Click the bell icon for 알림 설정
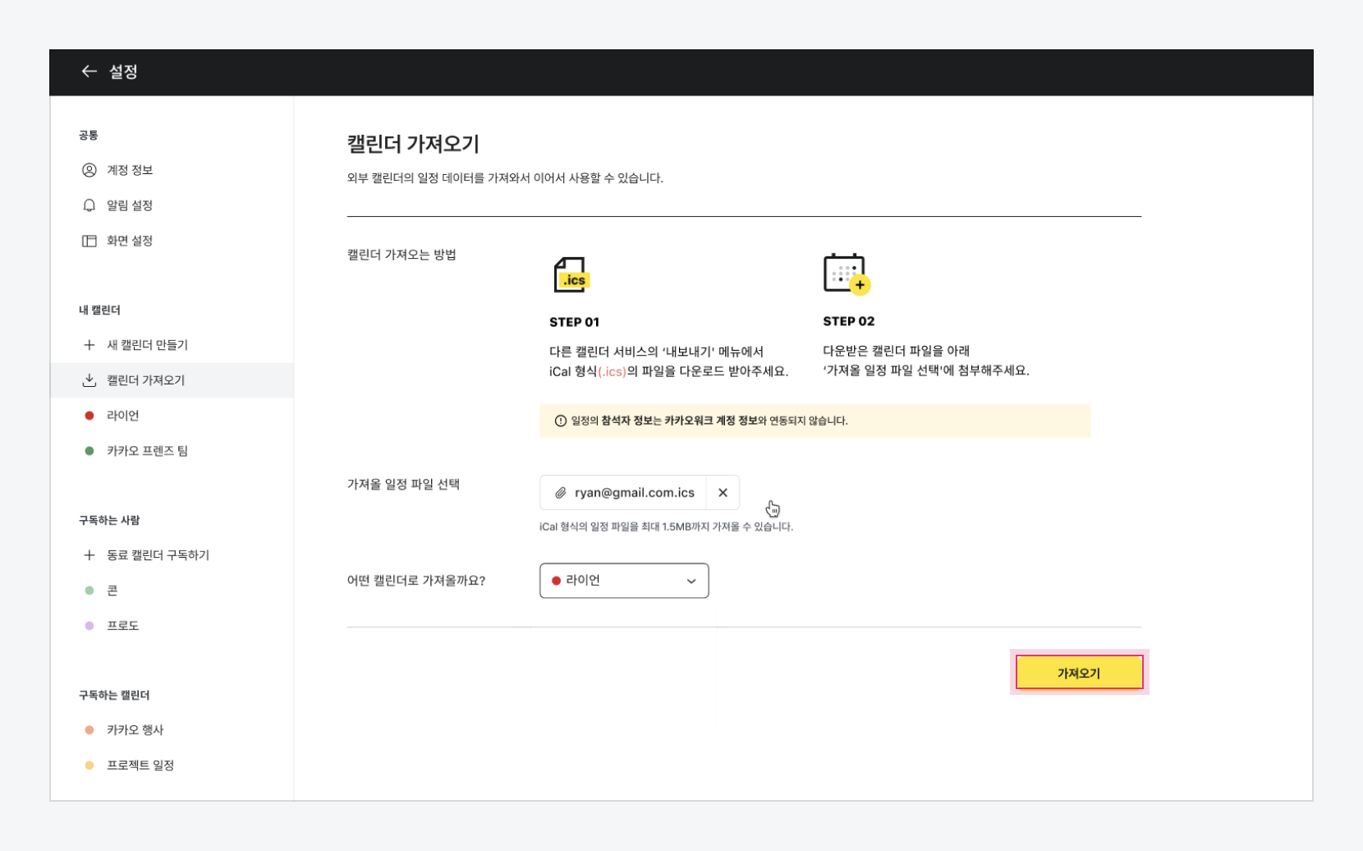Viewport: 1363px width, 851px height. 89,205
